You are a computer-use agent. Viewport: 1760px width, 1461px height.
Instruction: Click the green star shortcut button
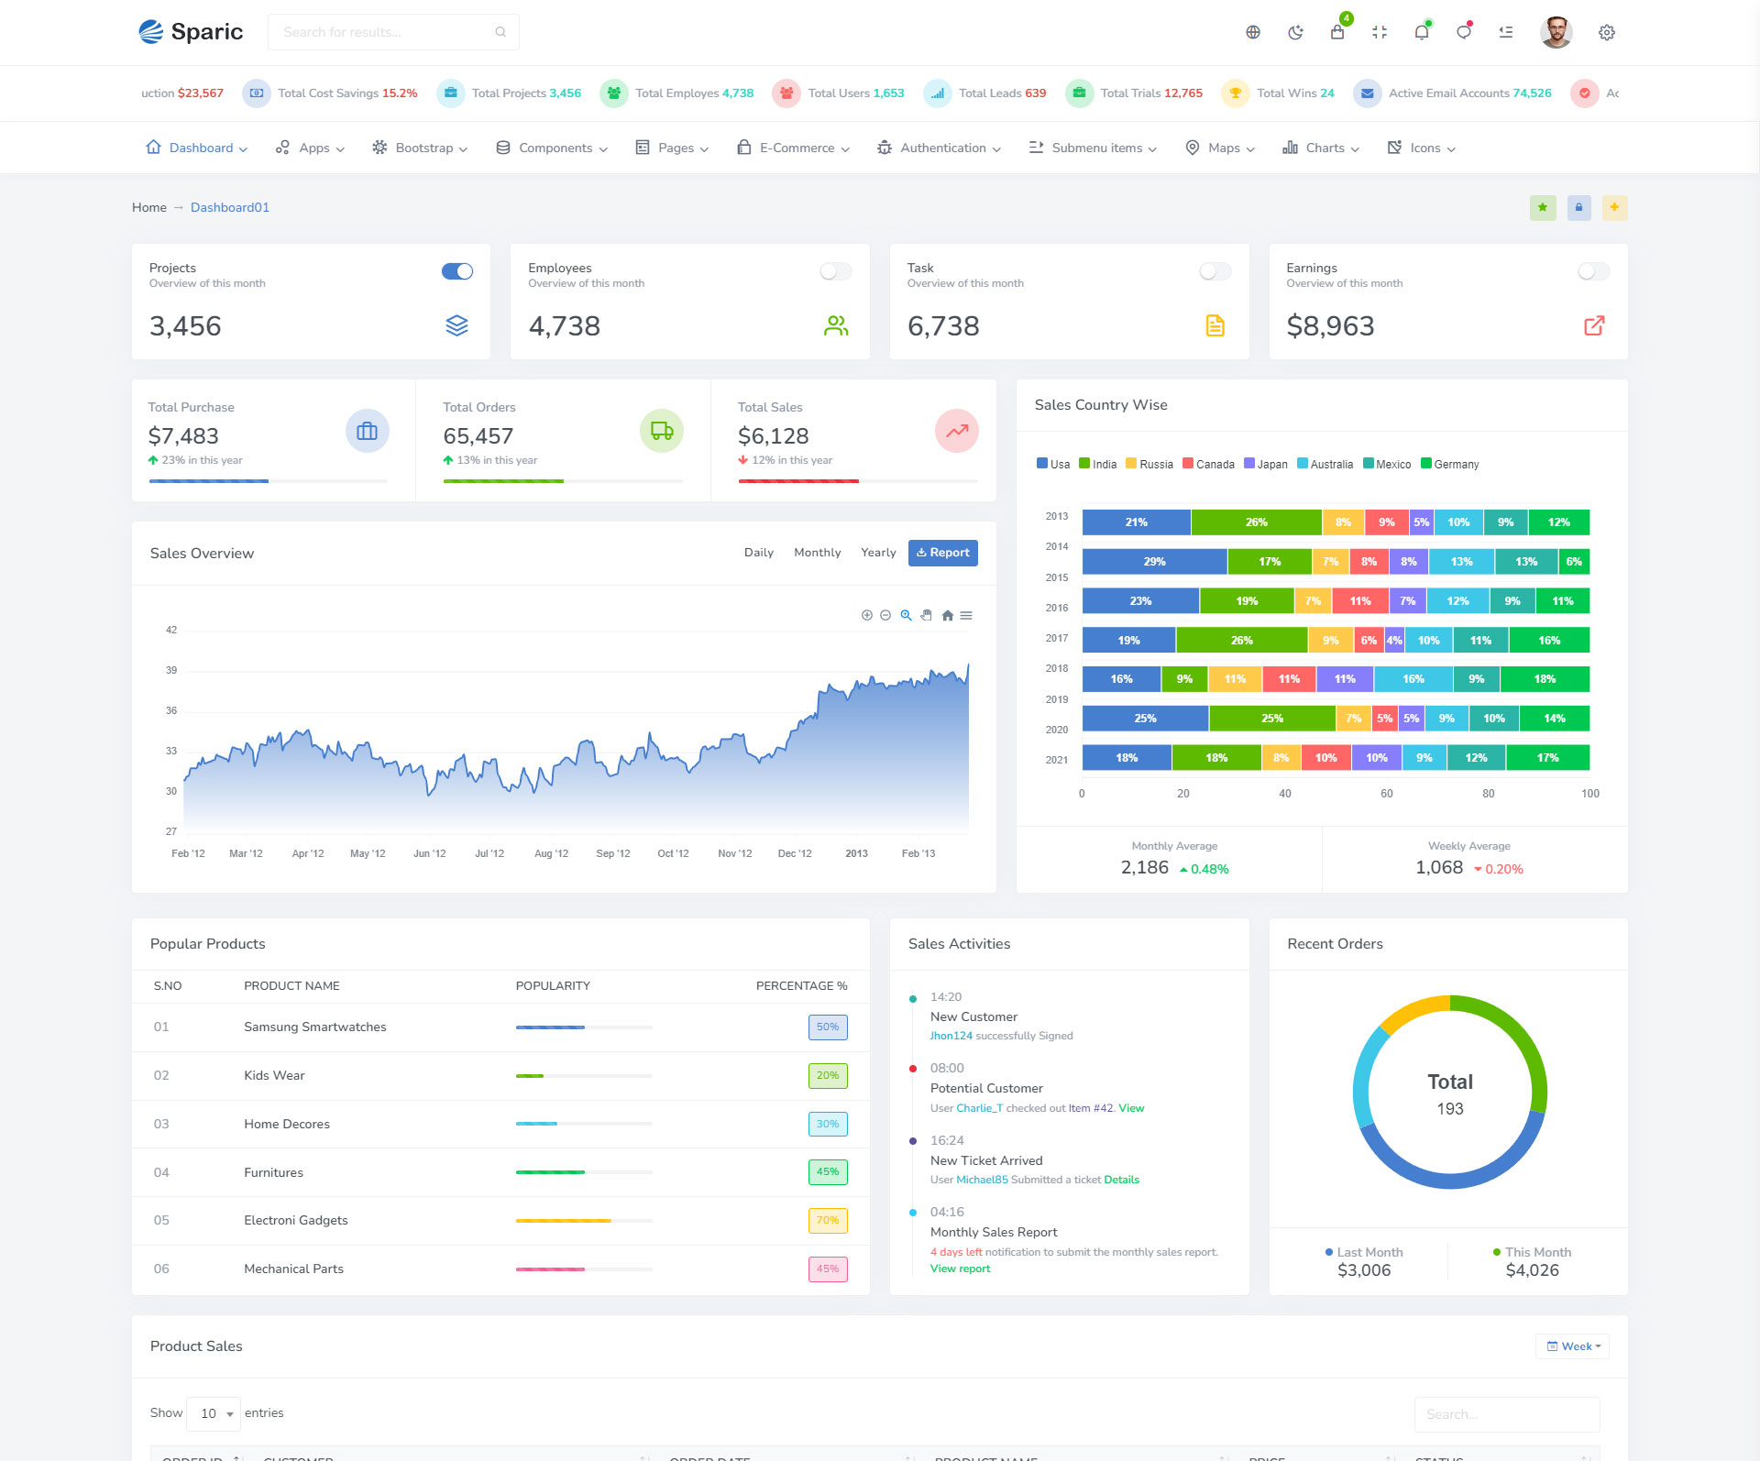click(1543, 207)
